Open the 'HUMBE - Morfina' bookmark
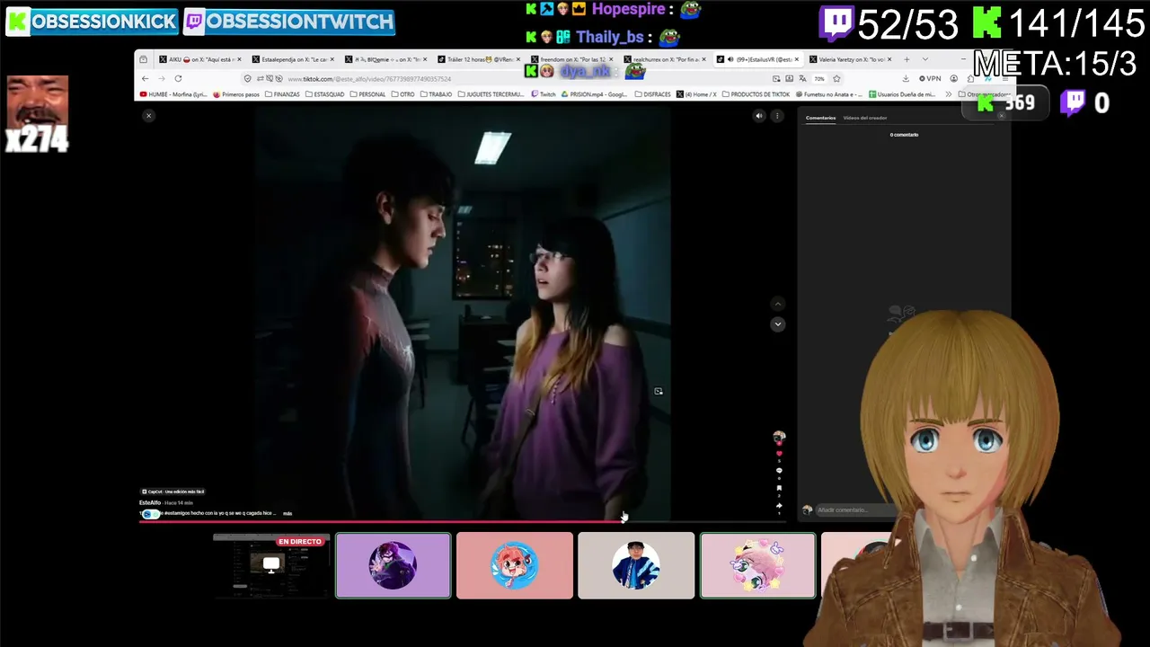1150x647 pixels. (x=173, y=94)
